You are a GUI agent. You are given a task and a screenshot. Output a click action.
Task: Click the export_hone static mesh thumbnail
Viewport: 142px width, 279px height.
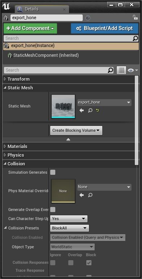[x=63, y=106]
